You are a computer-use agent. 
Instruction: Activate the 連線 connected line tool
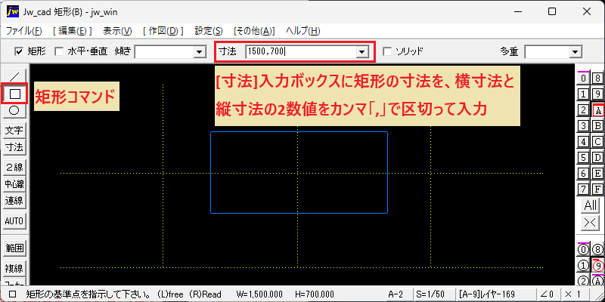click(x=14, y=201)
